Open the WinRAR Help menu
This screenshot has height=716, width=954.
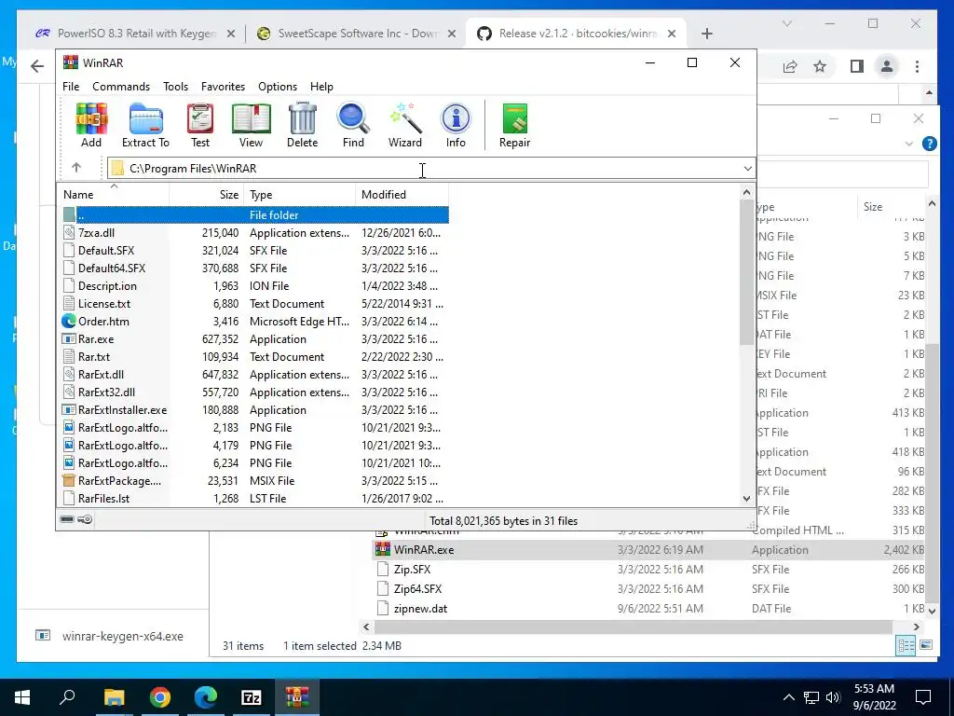(x=321, y=87)
